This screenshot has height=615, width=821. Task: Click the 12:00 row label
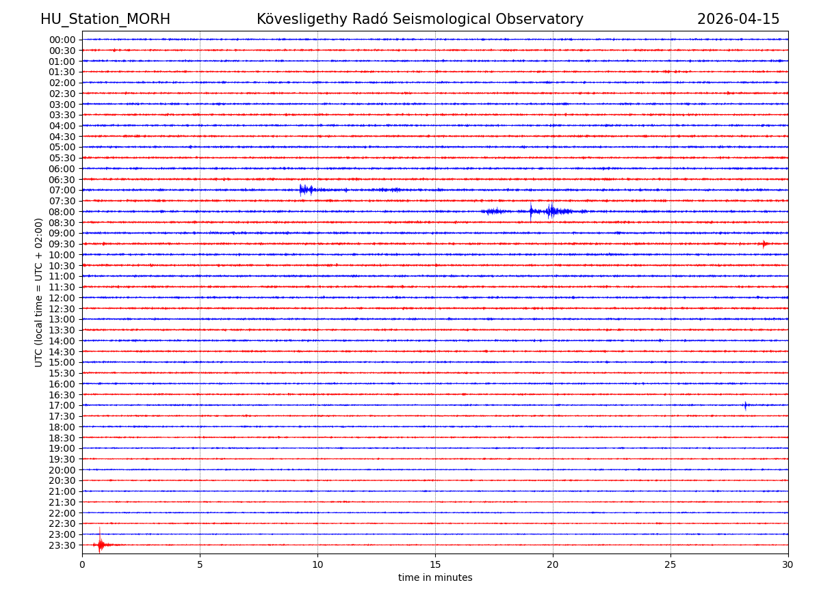point(62,298)
